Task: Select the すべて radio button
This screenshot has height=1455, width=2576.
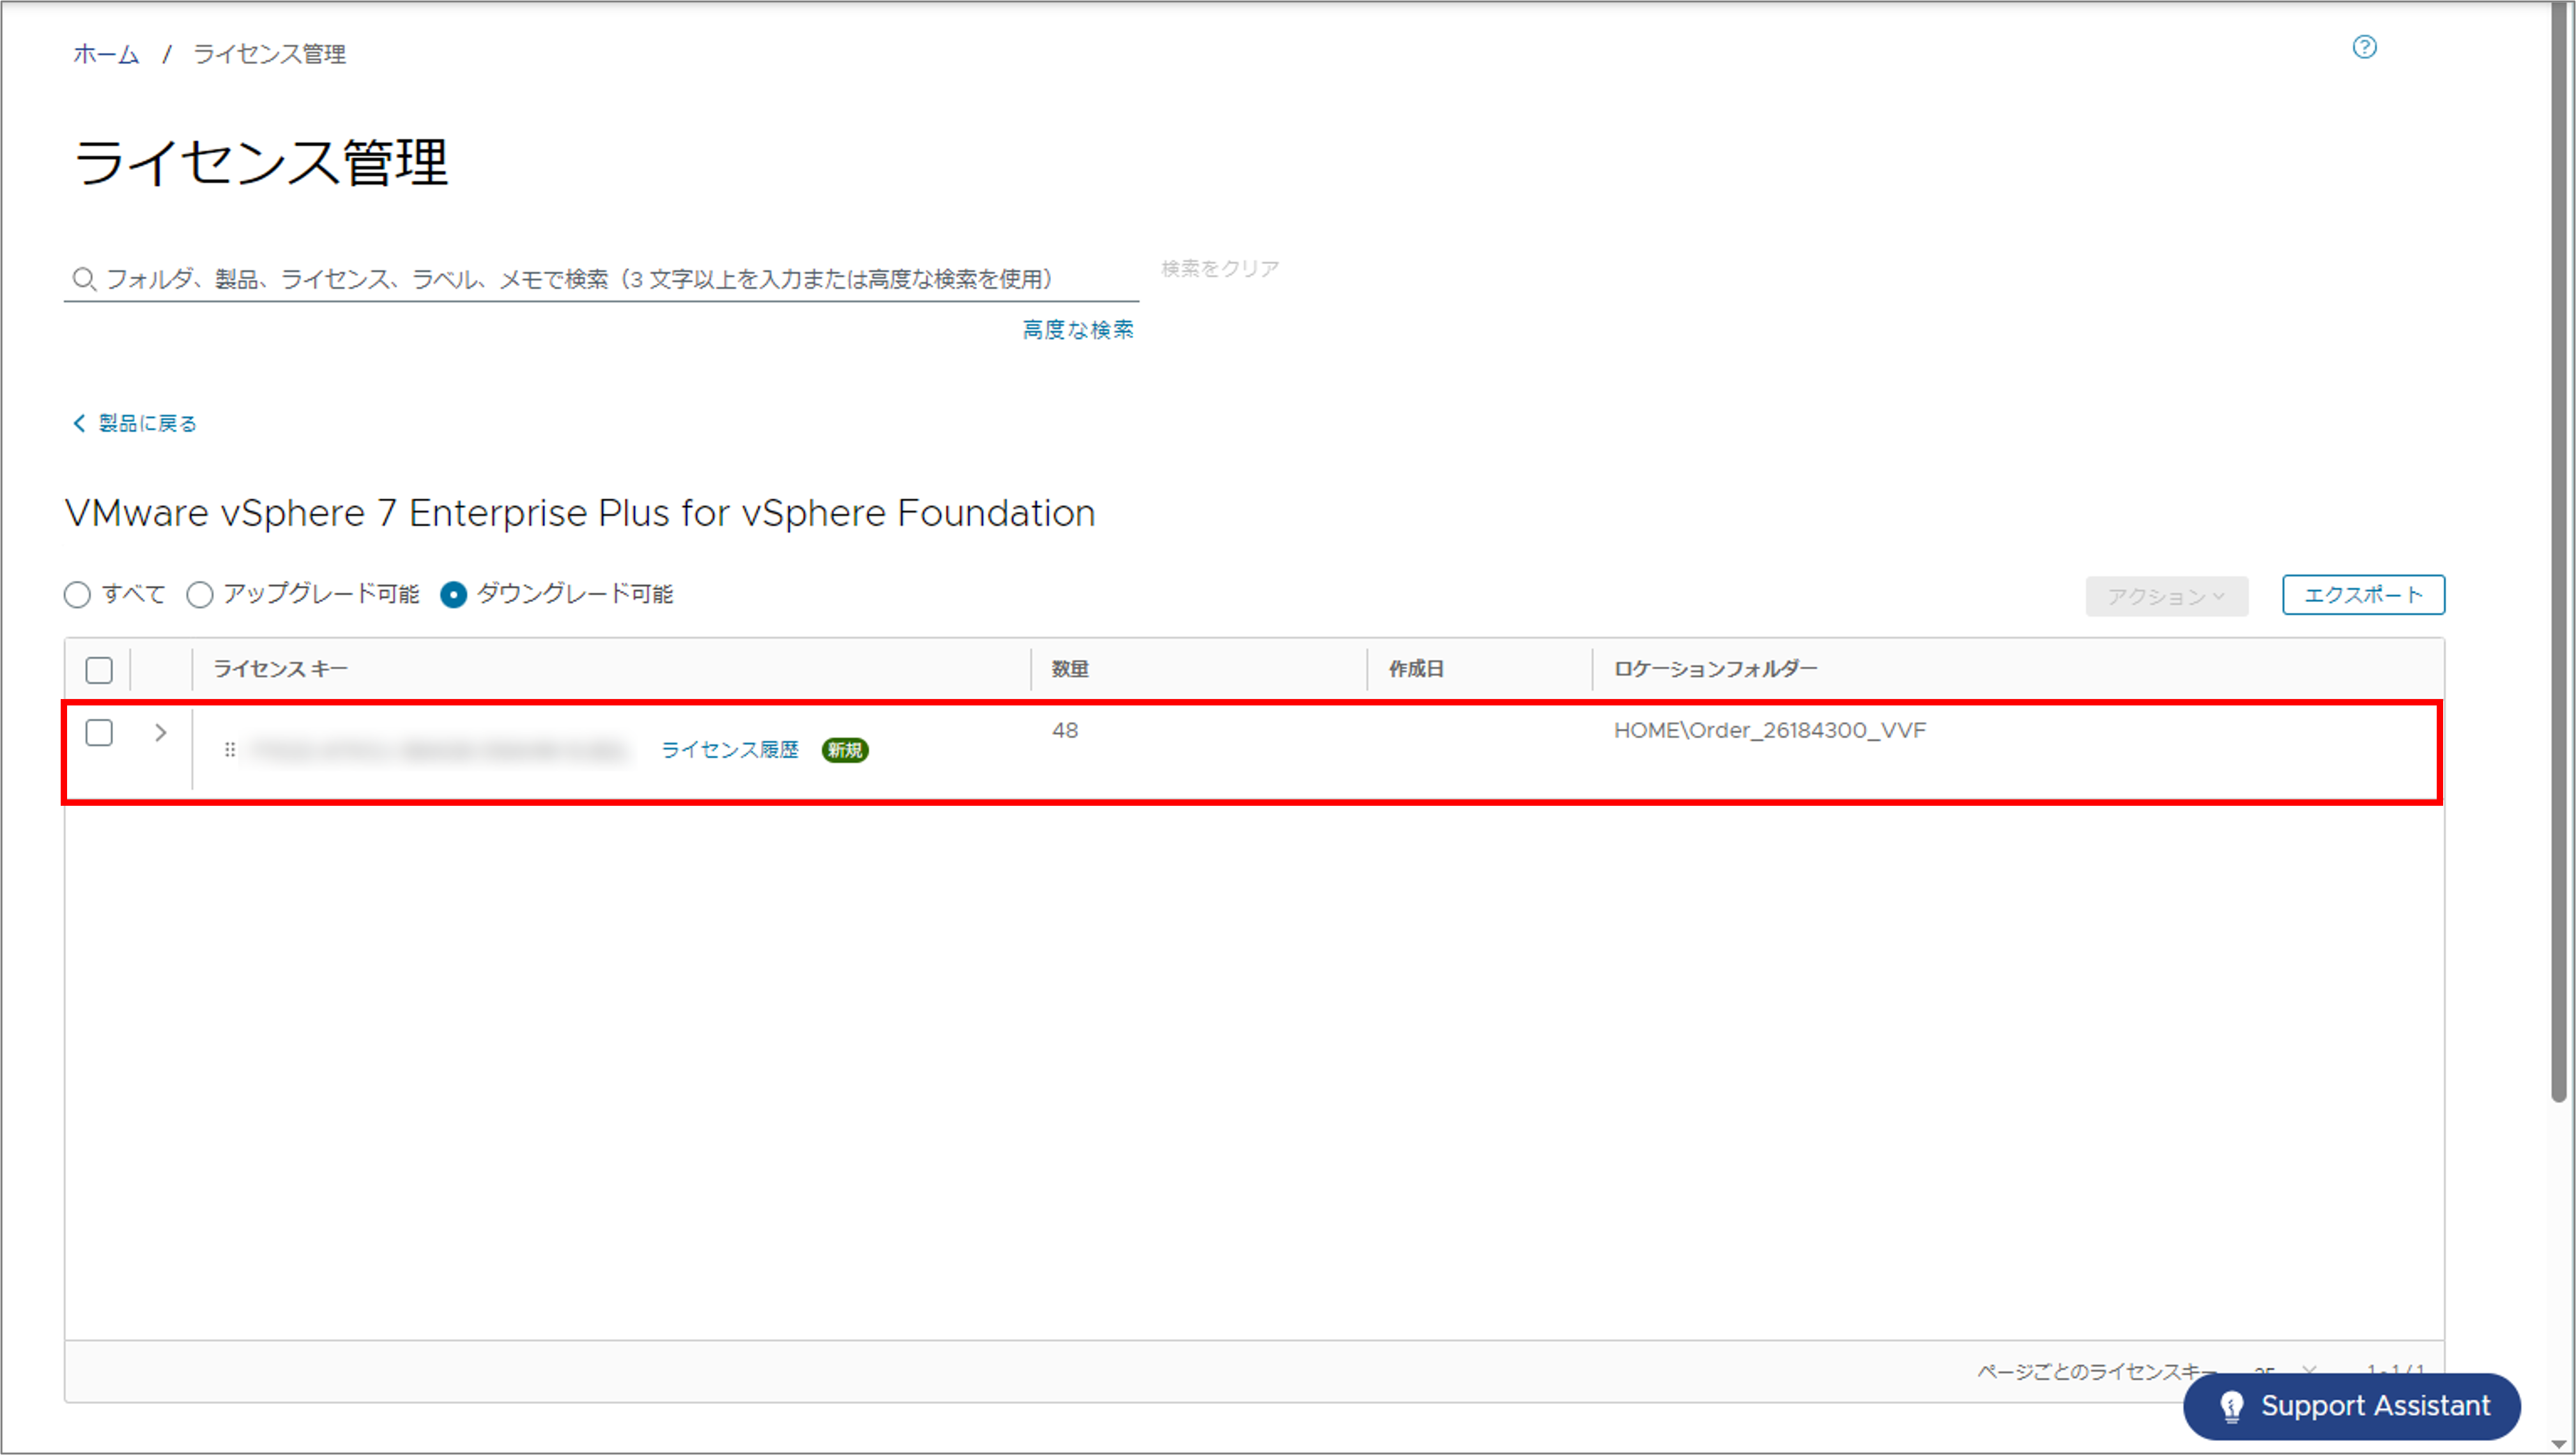Action: coord(77,595)
